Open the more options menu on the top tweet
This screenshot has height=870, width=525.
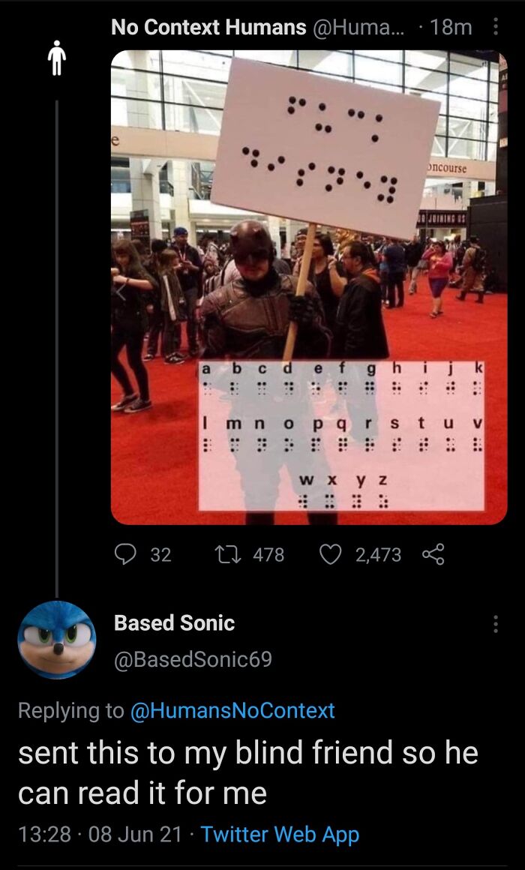click(x=496, y=27)
